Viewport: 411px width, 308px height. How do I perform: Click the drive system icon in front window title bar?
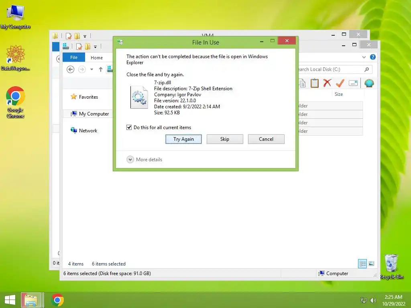pos(66,47)
